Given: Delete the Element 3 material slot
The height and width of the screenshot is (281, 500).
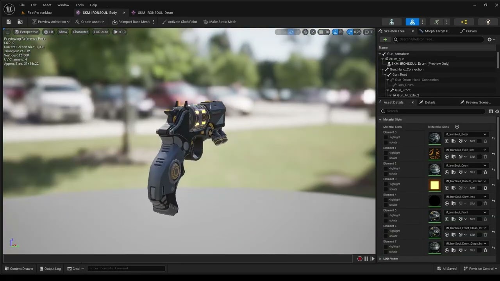Looking at the screenshot, I should 485,188.
